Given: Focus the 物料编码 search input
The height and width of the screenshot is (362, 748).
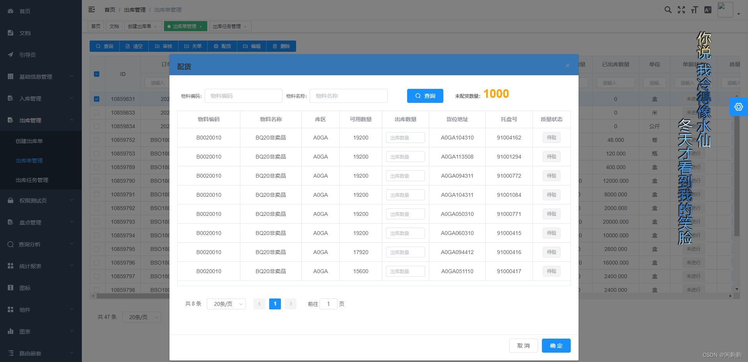Looking at the screenshot, I should (243, 96).
